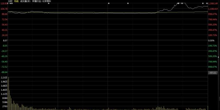Click the green 399.47% percentage label

(213, 51)
